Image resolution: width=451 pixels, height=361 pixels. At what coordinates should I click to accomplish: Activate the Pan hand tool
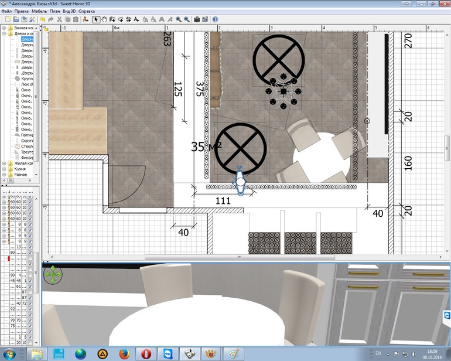pyautogui.click(x=104, y=19)
